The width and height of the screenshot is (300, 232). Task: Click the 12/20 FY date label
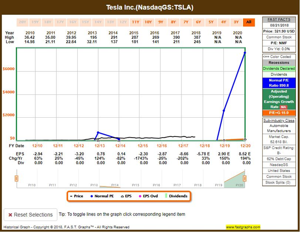click(246, 146)
